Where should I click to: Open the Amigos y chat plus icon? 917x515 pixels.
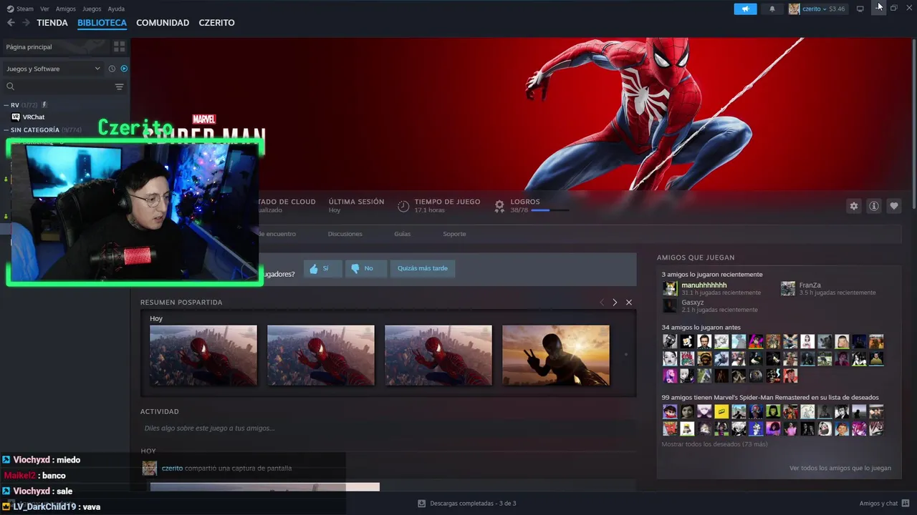coord(906,504)
